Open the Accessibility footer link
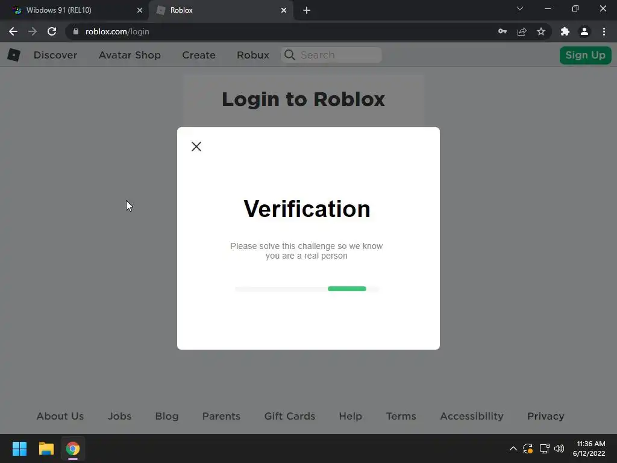The width and height of the screenshot is (617, 463). coord(472,416)
